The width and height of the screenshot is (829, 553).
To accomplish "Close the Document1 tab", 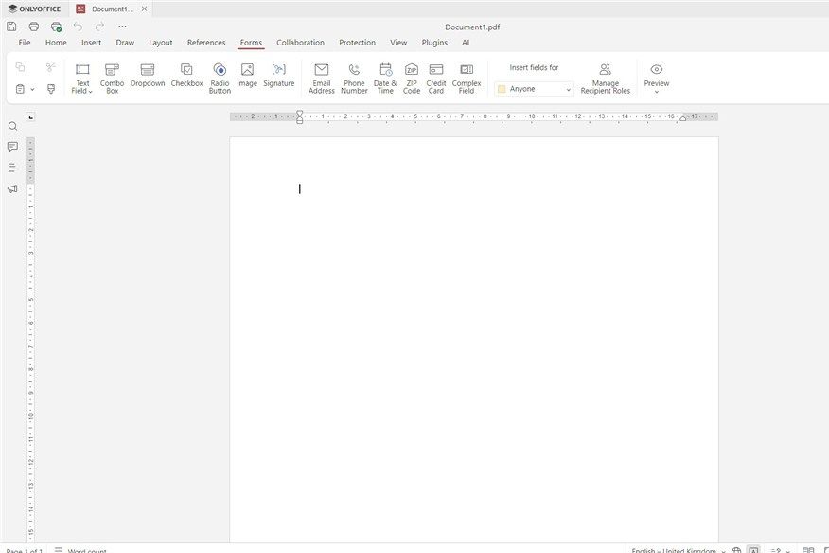I will click(x=144, y=9).
